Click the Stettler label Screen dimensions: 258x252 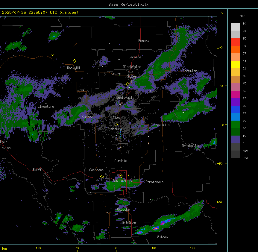[190, 71]
